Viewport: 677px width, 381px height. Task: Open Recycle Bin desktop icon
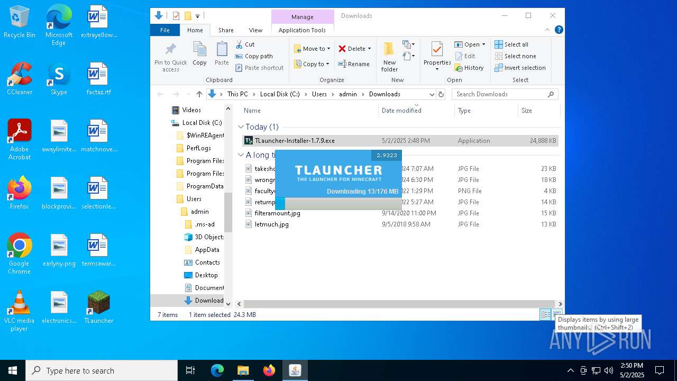[x=20, y=22]
